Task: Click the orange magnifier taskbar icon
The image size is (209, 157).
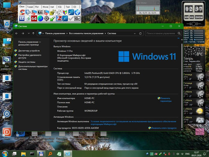Action: [50, 154]
